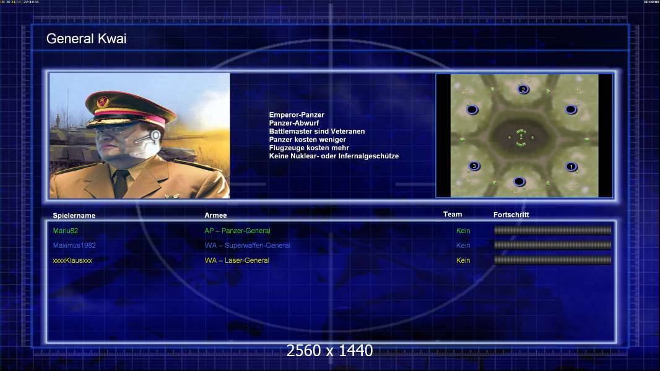The image size is (660, 371).
Task: Select player name xxxxKlausxxx
Action: pyautogui.click(x=72, y=260)
